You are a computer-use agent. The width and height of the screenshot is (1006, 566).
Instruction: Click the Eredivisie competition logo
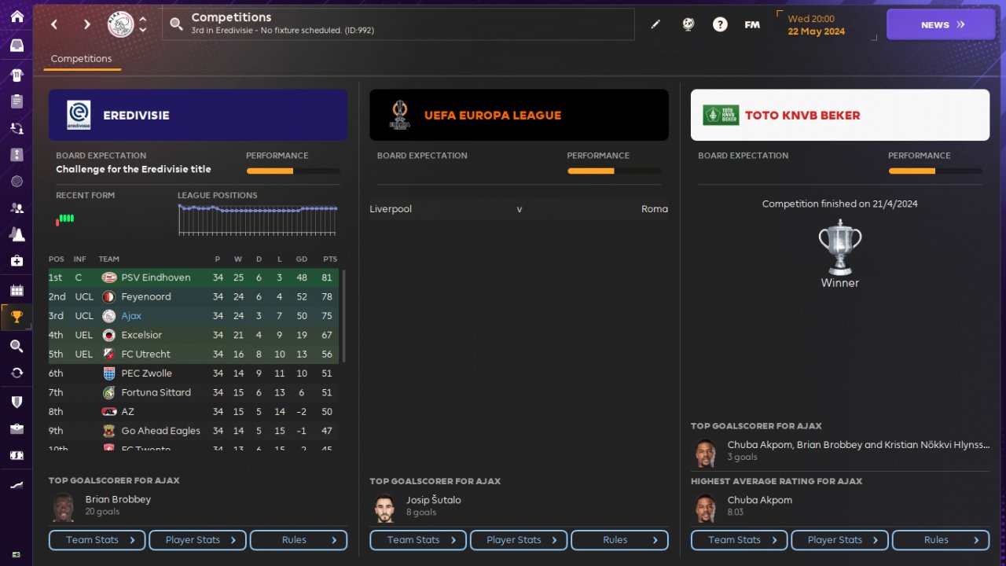click(x=79, y=115)
